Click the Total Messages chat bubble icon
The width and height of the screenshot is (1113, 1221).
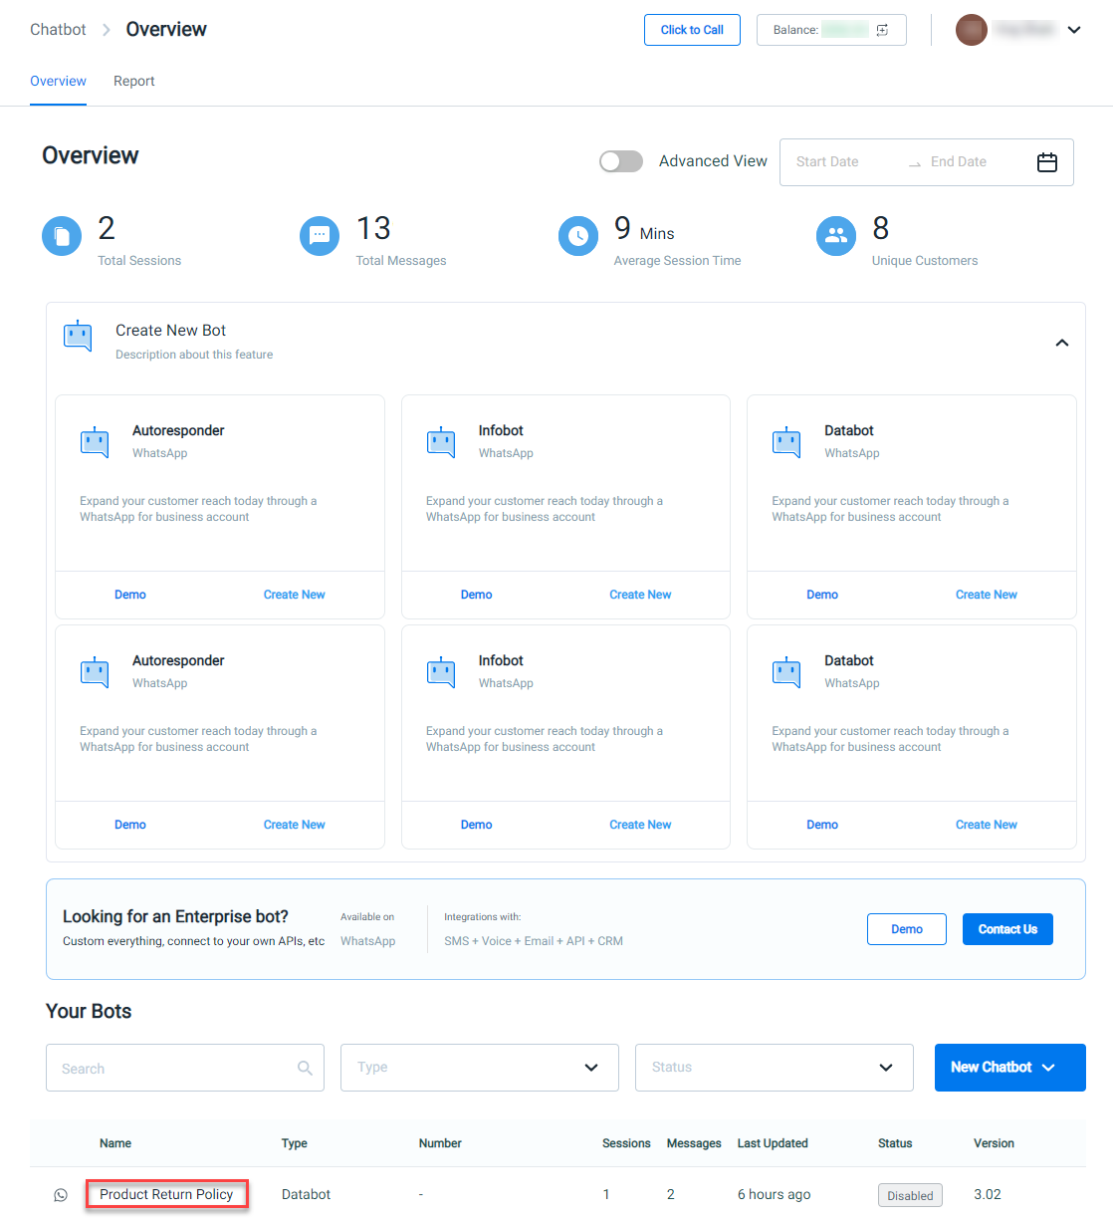tap(320, 236)
